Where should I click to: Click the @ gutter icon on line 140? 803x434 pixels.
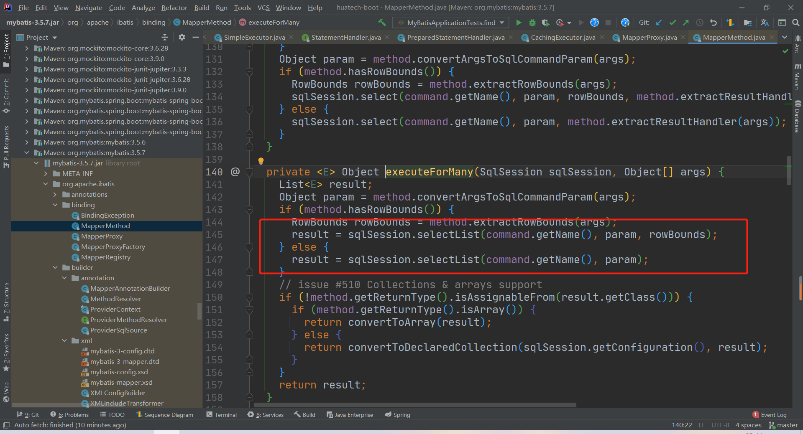click(x=235, y=172)
